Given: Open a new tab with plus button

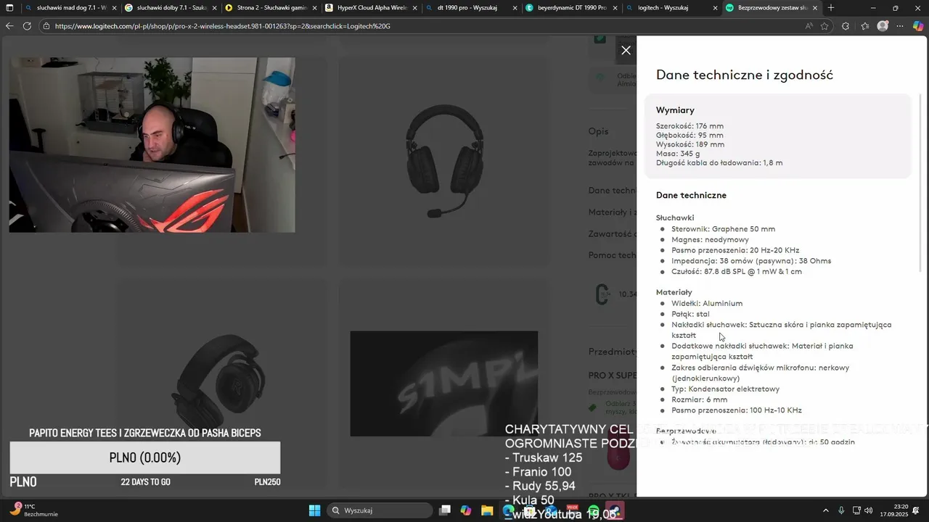Looking at the screenshot, I should pos(831,8).
